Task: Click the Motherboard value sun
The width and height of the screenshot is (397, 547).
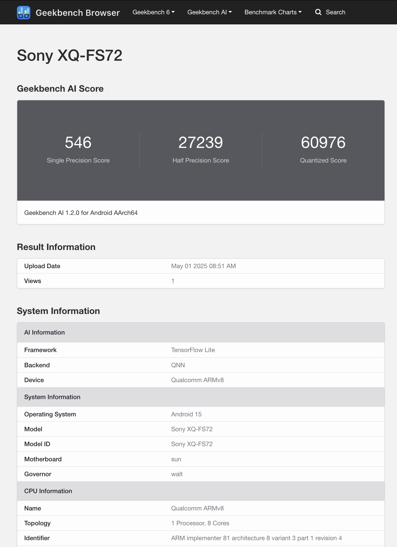Action: [x=176, y=459]
